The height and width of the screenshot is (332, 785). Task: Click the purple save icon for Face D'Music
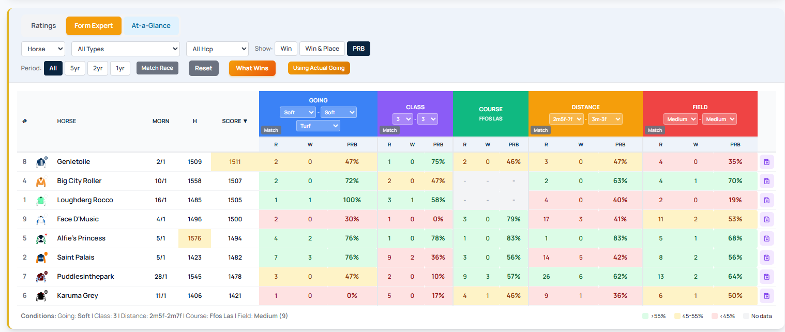coord(766,219)
